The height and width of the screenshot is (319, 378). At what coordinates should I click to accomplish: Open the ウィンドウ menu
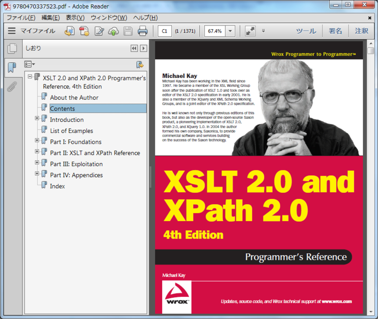pyautogui.click(x=109, y=17)
